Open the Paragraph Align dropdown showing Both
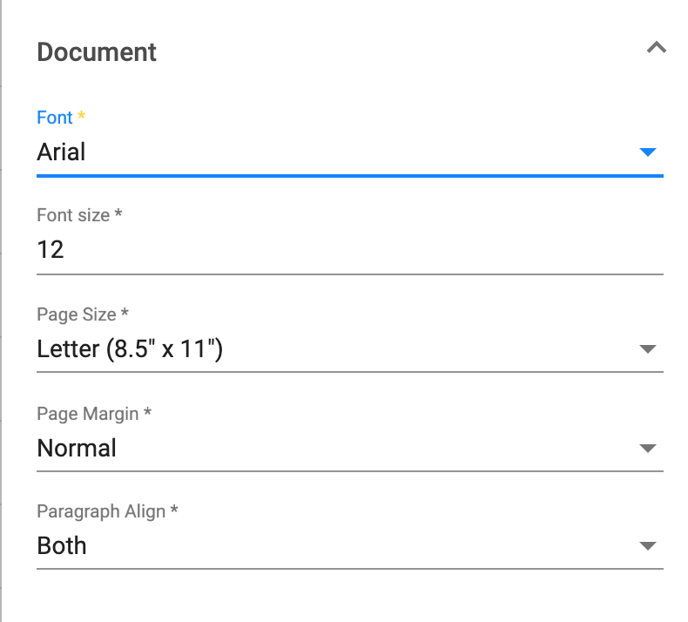688x622 pixels. (x=350, y=545)
